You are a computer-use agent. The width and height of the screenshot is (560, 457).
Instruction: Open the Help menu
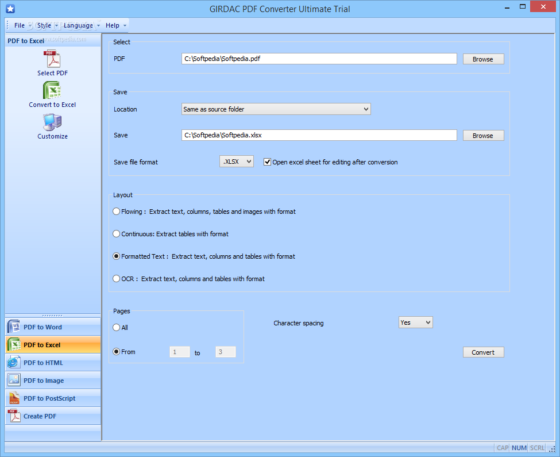[x=113, y=25]
